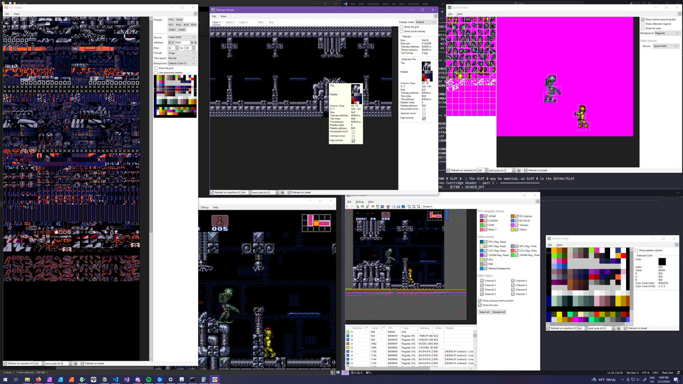Open the View menu in Tilemap Viewer

(223, 16)
